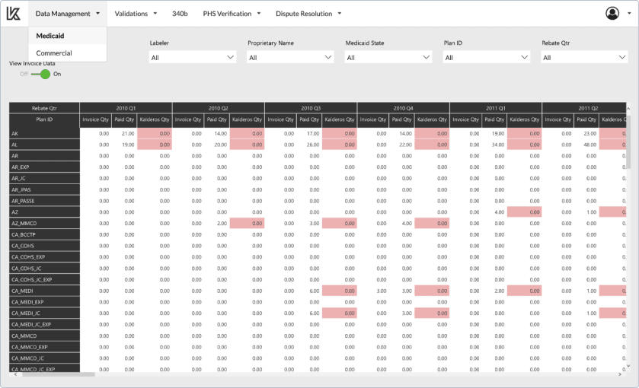Image resolution: width=639 pixels, height=388 pixels.
Task: Click the 2010 Q3 column header
Action: coord(311,108)
